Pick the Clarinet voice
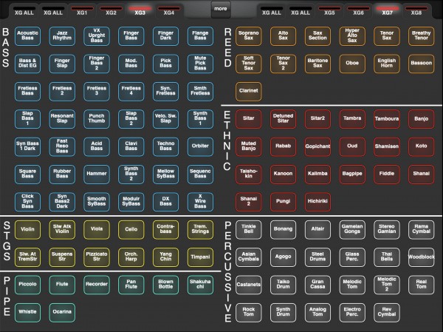Viewport: 443px width, 332px height. click(249, 91)
